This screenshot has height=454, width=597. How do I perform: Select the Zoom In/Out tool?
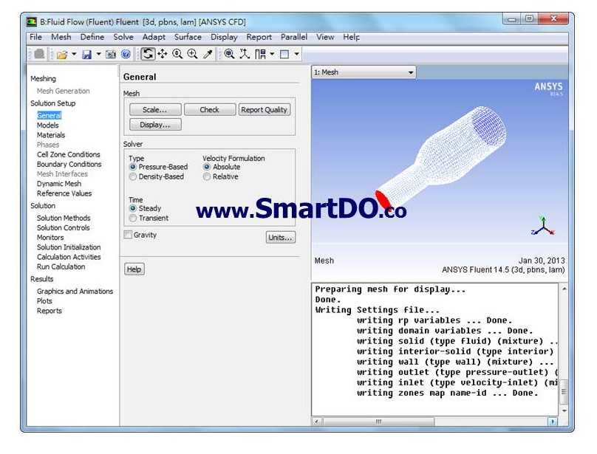pyautogui.click(x=177, y=54)
